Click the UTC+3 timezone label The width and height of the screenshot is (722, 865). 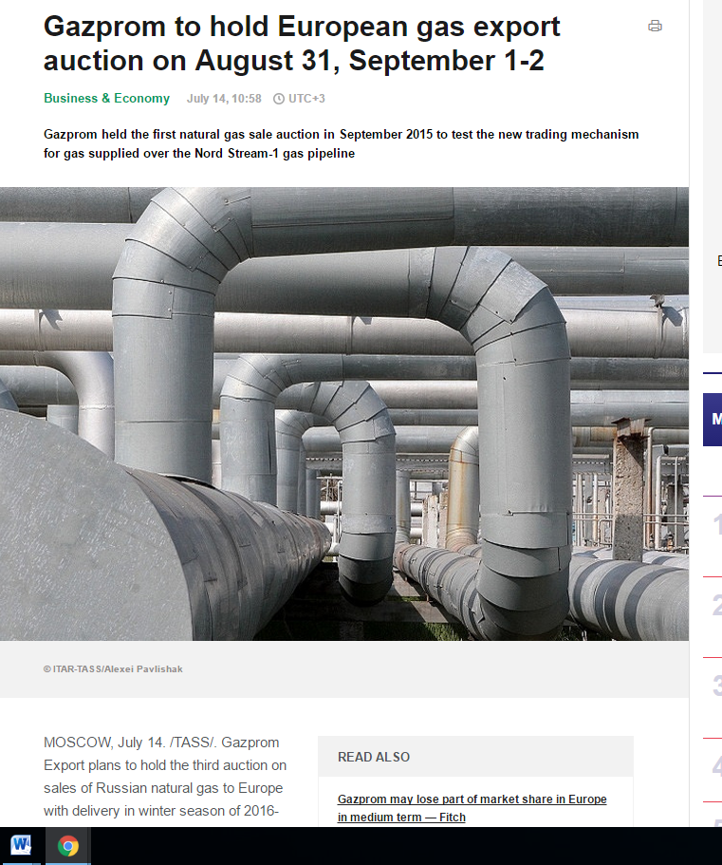(x=306, y=99)
